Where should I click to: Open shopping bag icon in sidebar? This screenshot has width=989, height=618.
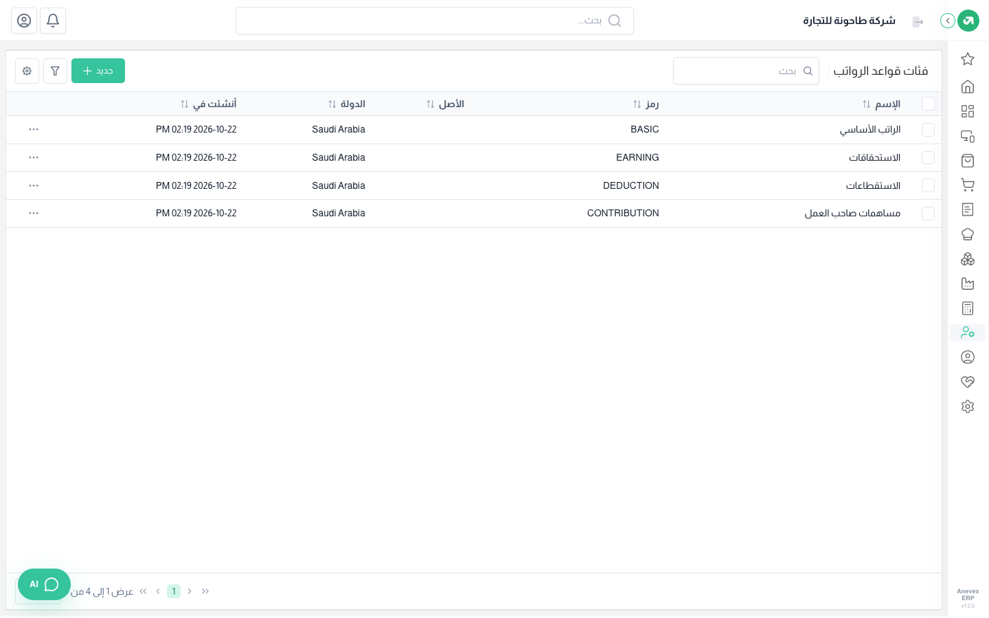pyautogui.click(x=968, y=161)
